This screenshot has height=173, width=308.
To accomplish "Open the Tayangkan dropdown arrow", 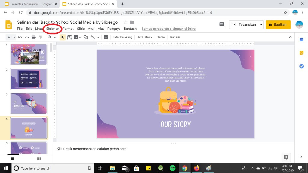I will click(x=261, y=25).
